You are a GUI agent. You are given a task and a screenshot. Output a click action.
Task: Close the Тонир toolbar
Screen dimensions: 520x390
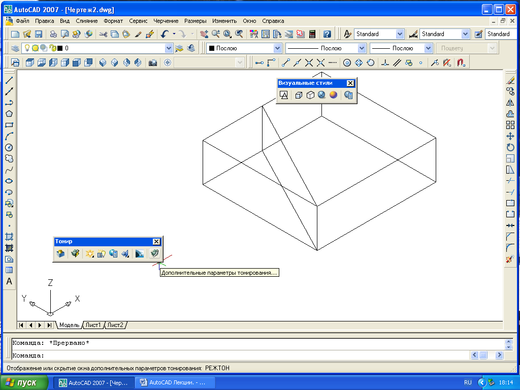tap(156, 241)
